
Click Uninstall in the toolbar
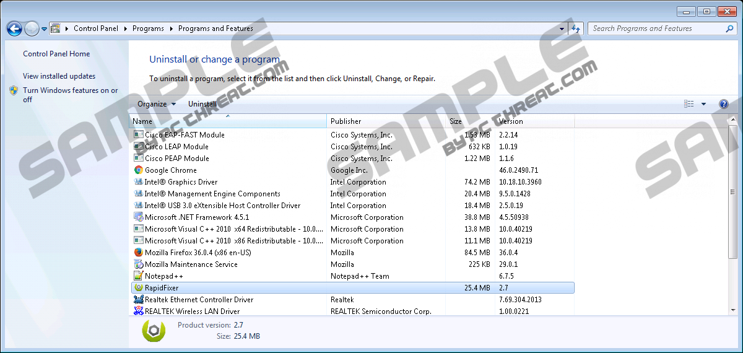tap(202, 104)
